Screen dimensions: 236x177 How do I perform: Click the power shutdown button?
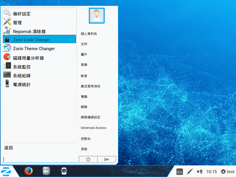[x=88, y=160]
